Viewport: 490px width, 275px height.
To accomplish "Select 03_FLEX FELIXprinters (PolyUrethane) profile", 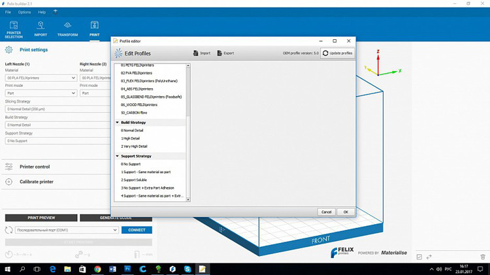I will [x=150, y=81].
